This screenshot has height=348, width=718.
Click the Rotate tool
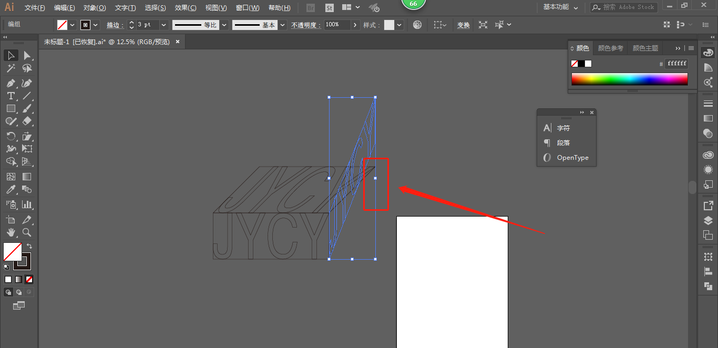pyautogui.click(x=11, y=136)
